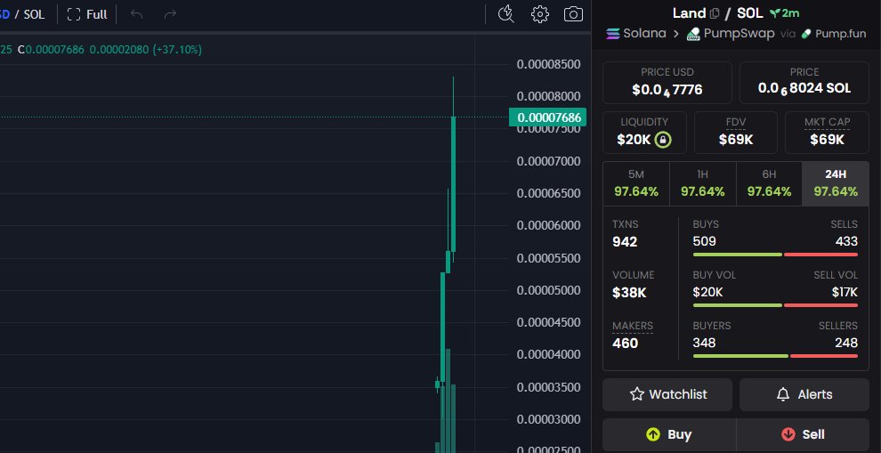
Task: Redo last chart action
Action: [170, 14]
